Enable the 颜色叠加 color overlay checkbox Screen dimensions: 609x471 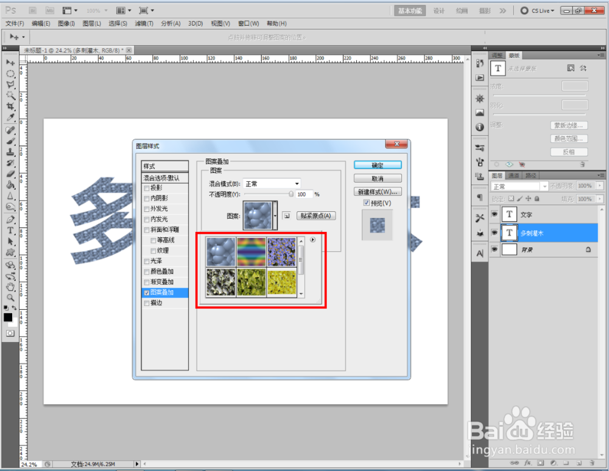coord(147,272)
